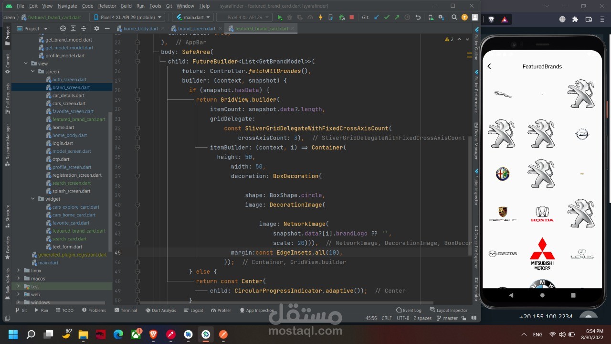The height and width of the screenshot is (344, 611).
Task: Open SDK Manager icon in toolbar
Action: coord(442,17)
